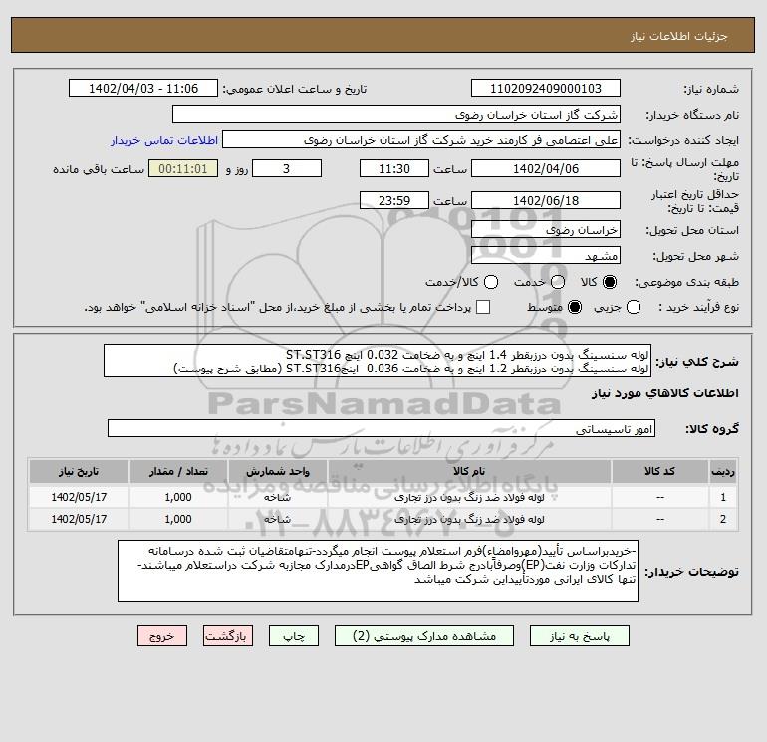Click the بازگشت back button
Viewport: 767px width, 742px height.
pos(228,636)
